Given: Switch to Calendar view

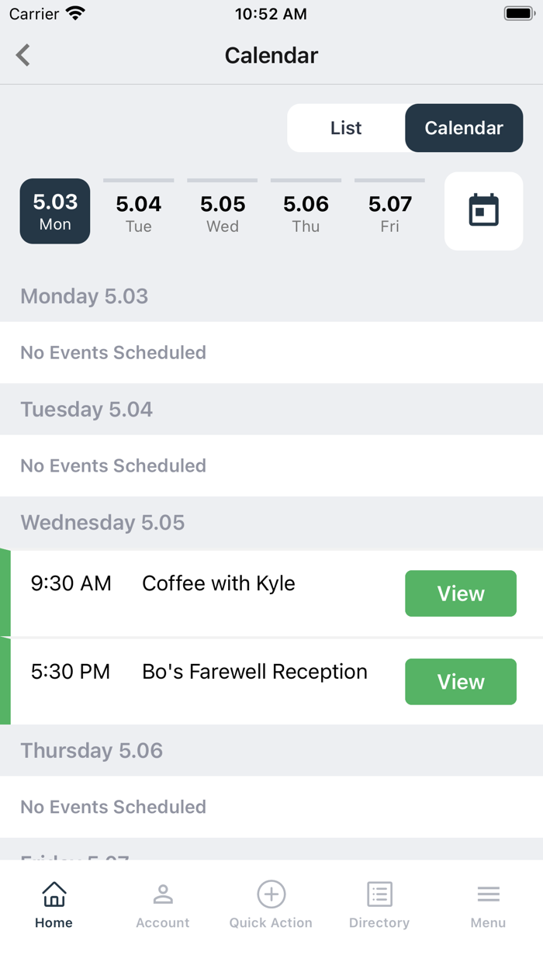Looking at the screenshot, I should click(x=464, y=128).
